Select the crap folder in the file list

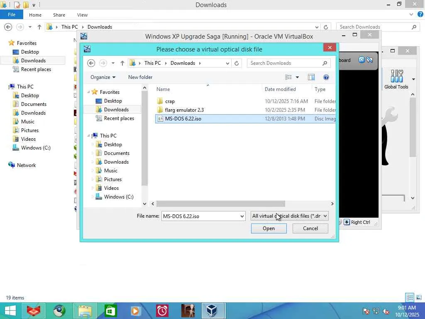pos(170,101)
